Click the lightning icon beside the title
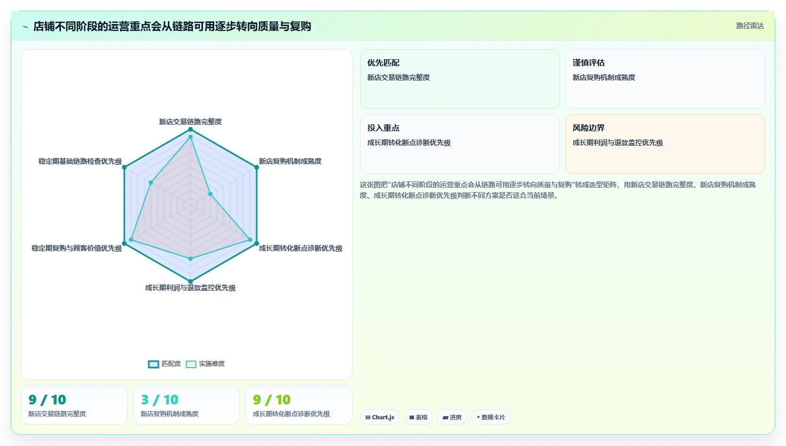The width and height of the screenshot is (786, 446). pyautogui.click(x=25, y=27)
